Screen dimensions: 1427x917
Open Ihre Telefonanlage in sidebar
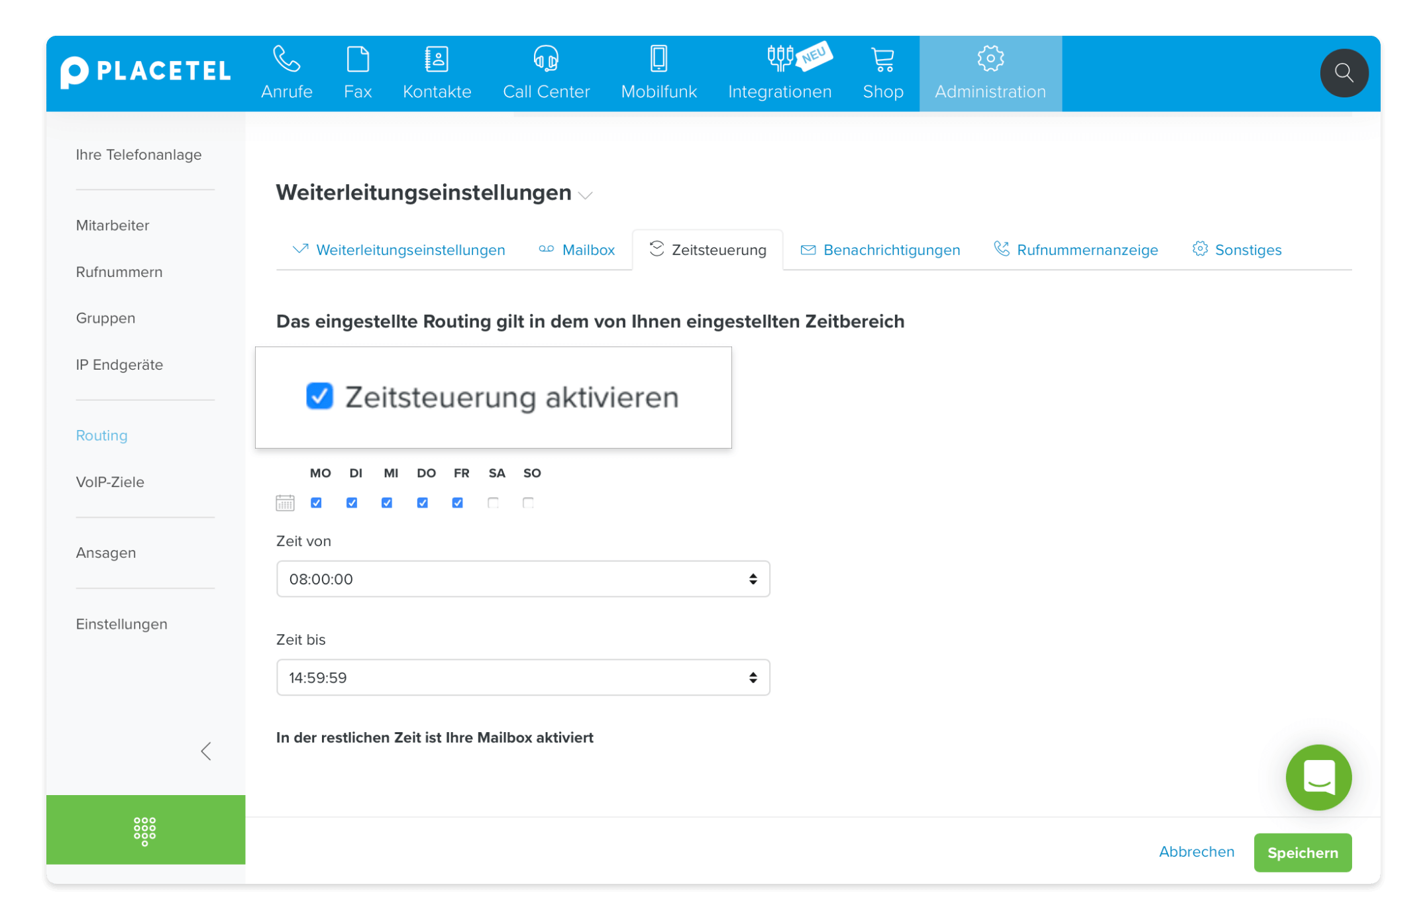click(x=138, y=154)
